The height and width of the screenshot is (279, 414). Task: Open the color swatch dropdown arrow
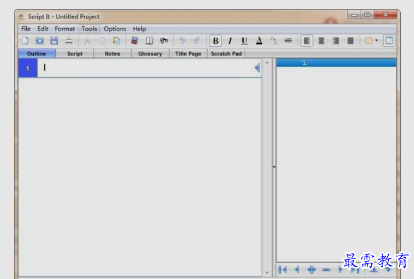pos(377,40)
